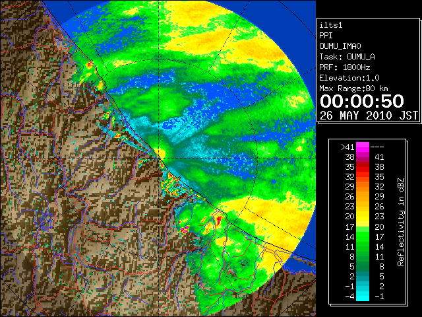Click the 'ilts1' label in info box

pyautogui.click(x=331, y=25)
